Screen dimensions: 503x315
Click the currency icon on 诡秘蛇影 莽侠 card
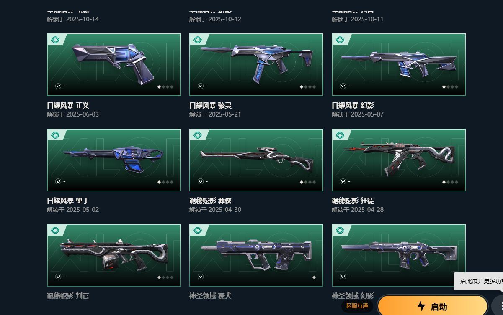point(201,181)
